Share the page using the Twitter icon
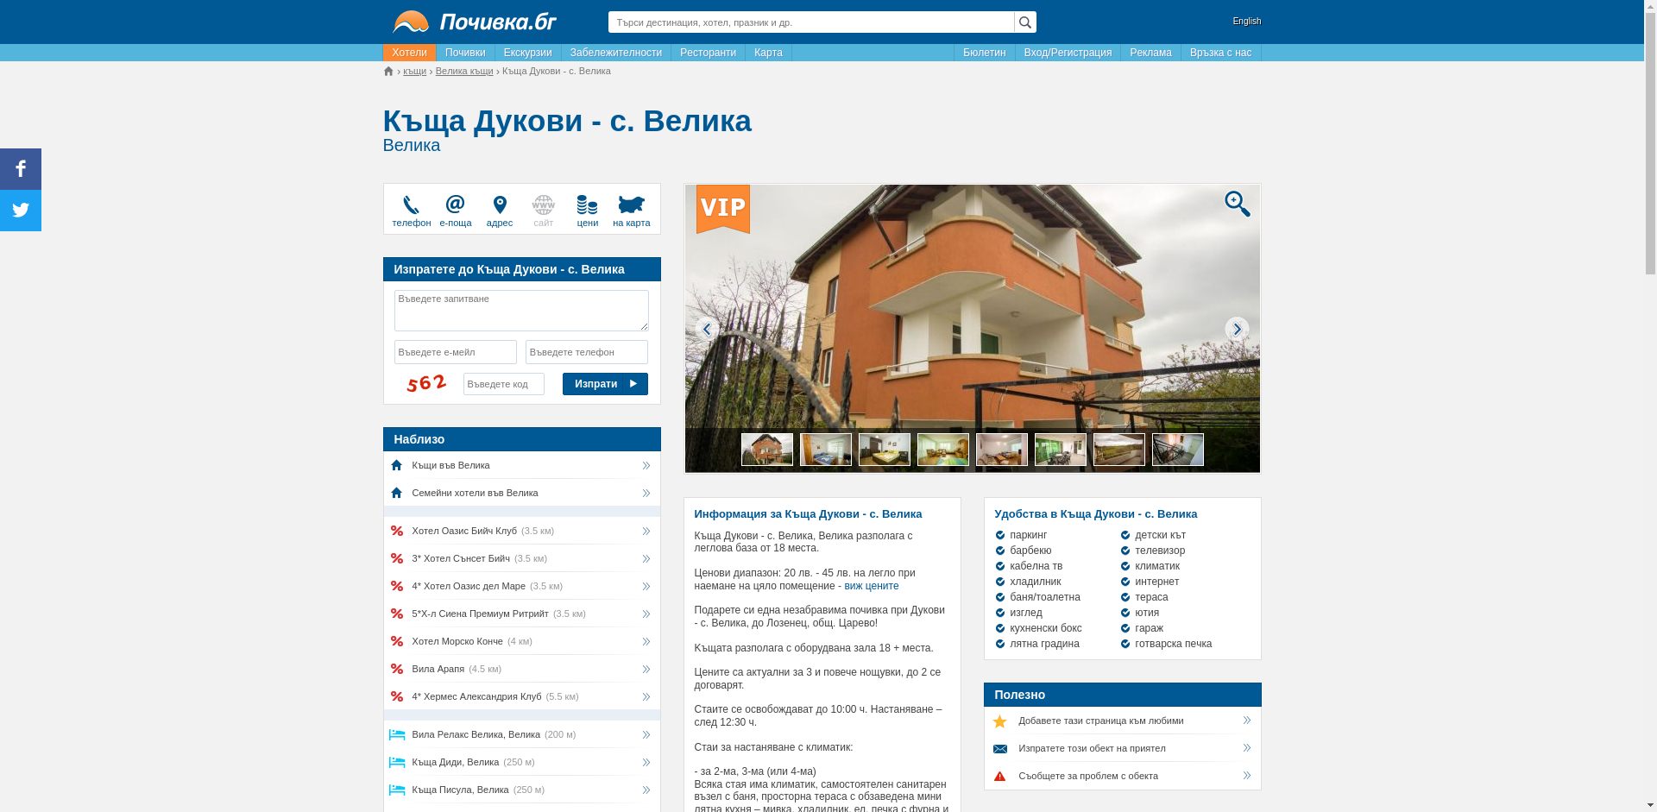 click(20, 210)
